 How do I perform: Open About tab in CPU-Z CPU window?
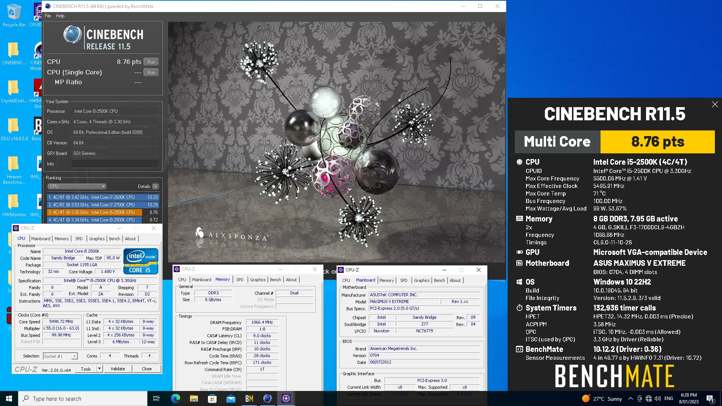pyautogui.click(x=130, y=239)
